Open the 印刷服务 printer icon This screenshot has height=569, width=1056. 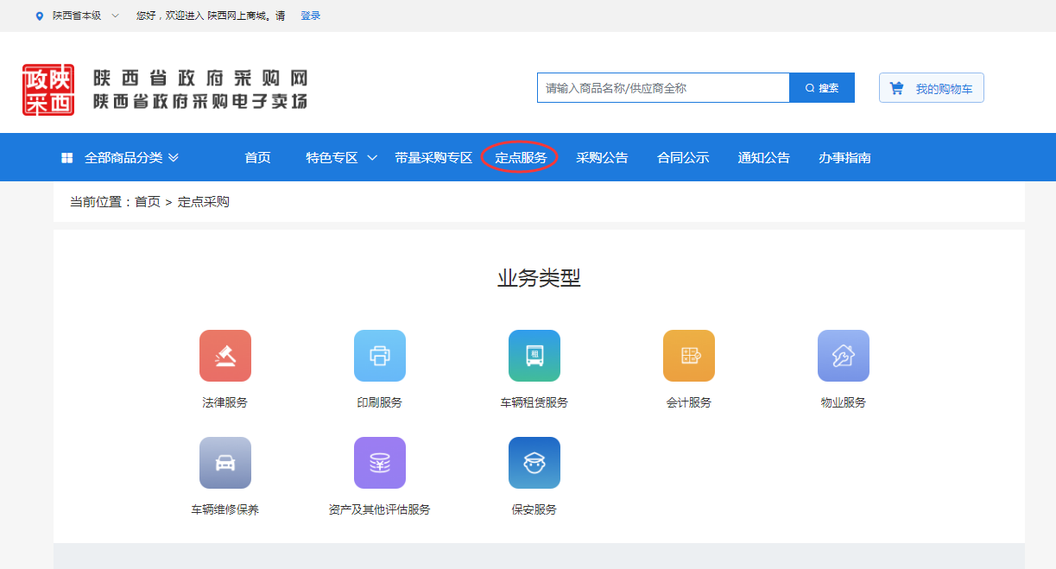[380, 356]
